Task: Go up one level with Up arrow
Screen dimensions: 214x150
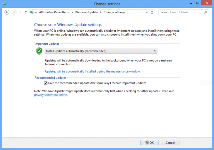Action: (x=26, y=12)
